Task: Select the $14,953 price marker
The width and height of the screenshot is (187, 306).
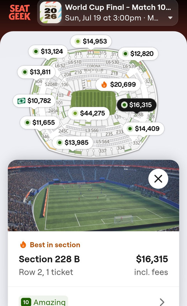Action: [91, 41]
